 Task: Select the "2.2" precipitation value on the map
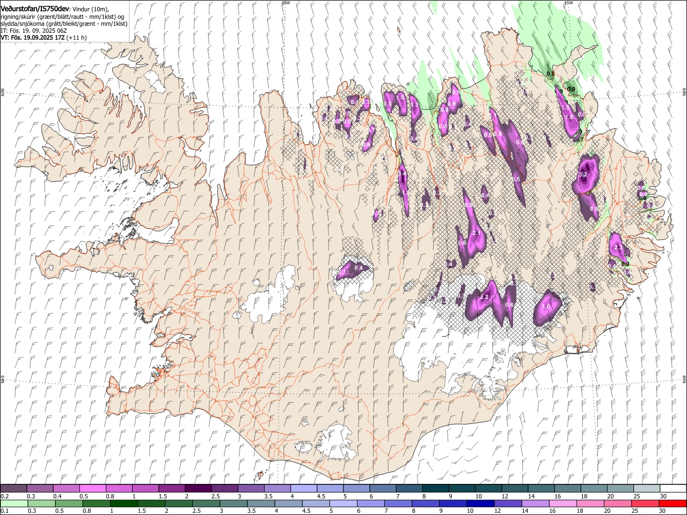point(484,297)
